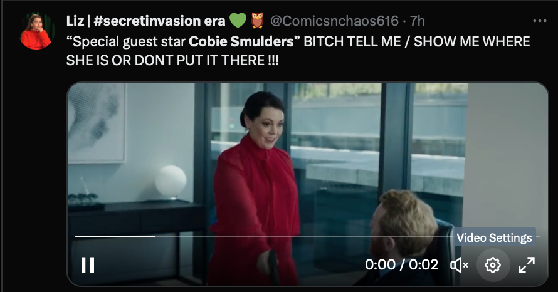Click the seated man in the video frame
The width and height of the screenshot is (558, 292).
click(x=402, y=237)
